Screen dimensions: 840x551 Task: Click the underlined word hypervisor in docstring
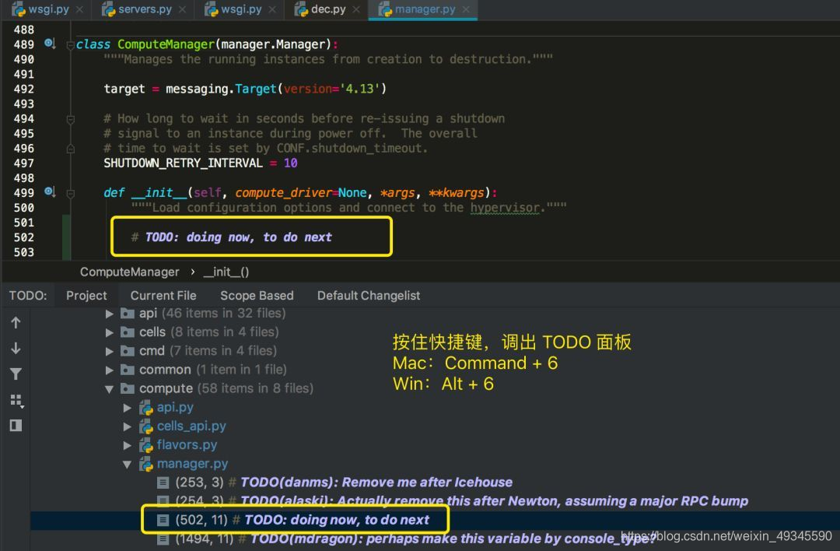pyautogui.click(x=506, y=208)
